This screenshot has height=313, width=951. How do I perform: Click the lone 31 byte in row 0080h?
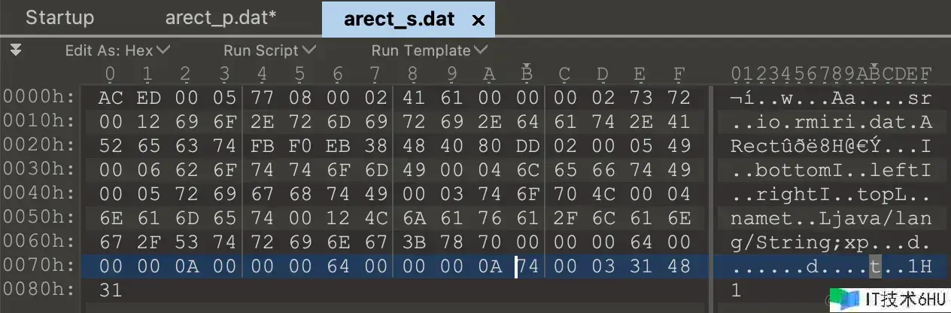[x=111, y=290]
